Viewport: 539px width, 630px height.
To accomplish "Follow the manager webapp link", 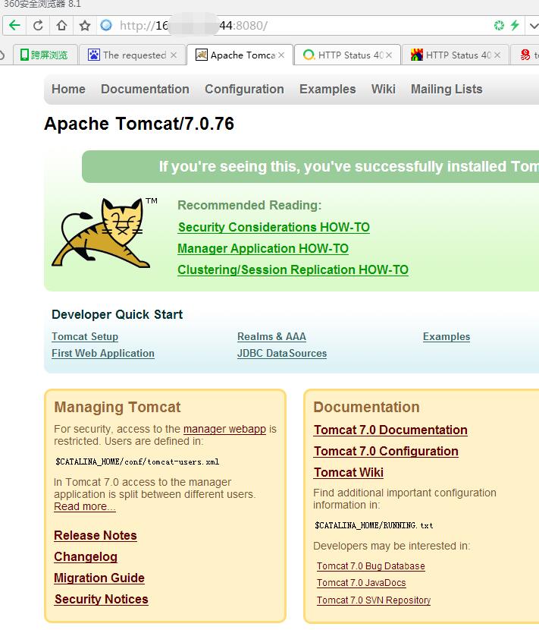I will tap(224, 429).
